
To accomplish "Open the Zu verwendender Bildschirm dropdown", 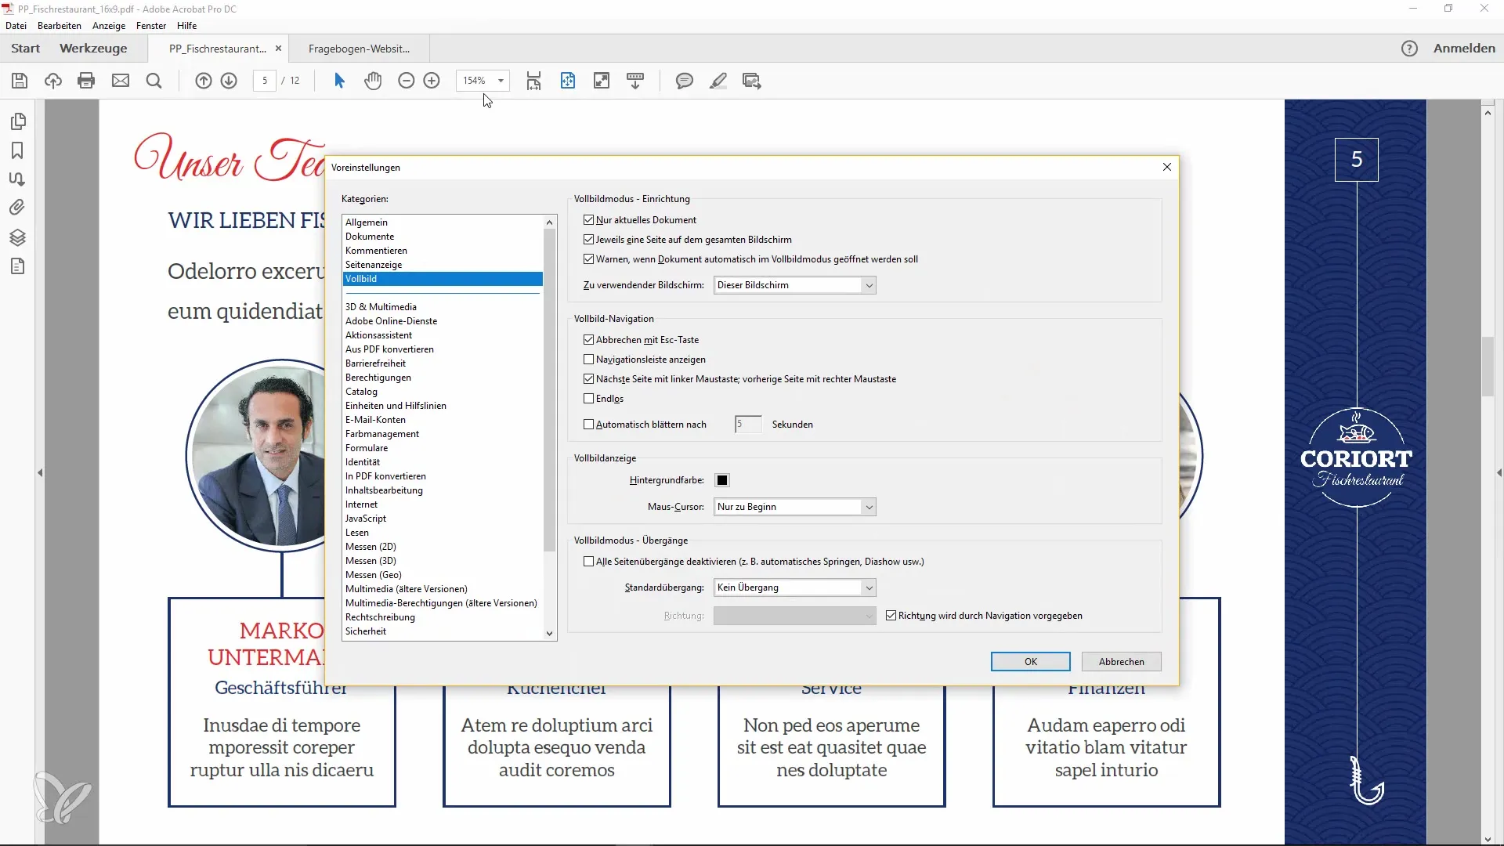I will click(794, 285).
